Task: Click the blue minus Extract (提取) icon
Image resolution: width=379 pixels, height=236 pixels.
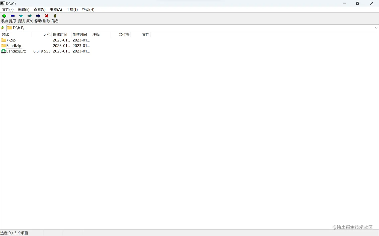Action: click(13, 16)
